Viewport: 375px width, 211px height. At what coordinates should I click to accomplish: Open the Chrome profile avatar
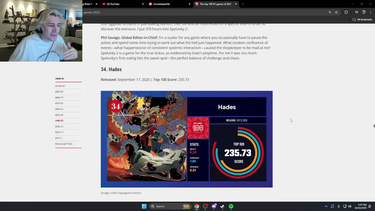tap(364, 12)
